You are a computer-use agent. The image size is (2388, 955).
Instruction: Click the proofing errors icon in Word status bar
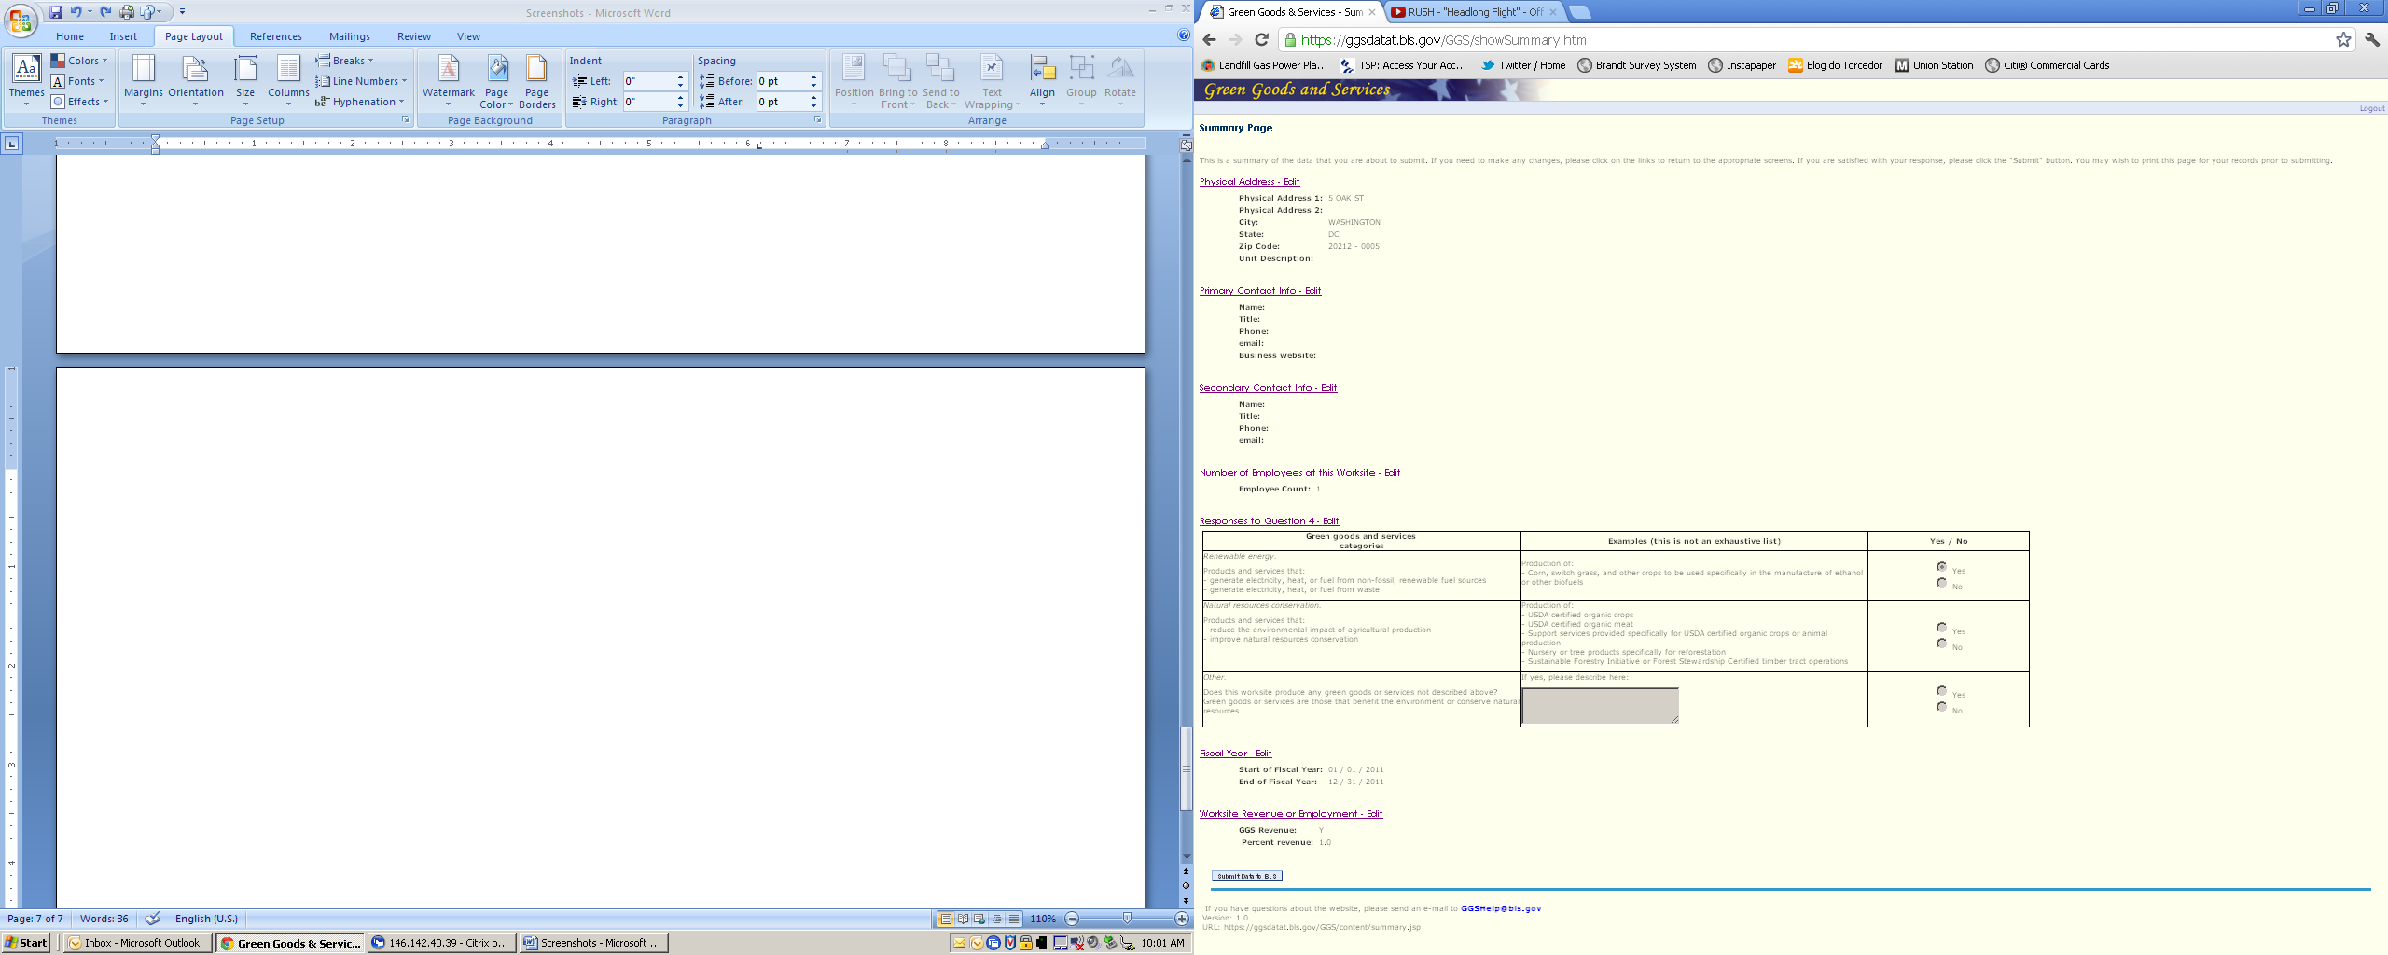click(152, 919)
